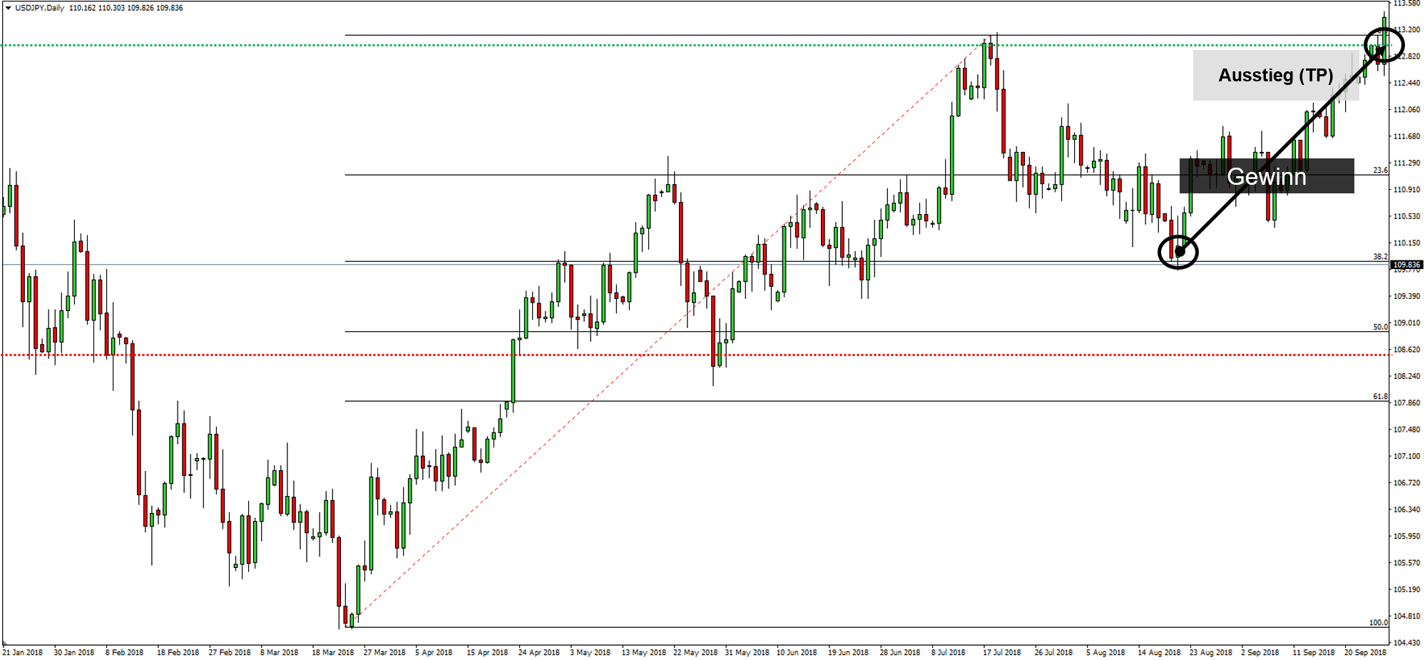Click the 21 Jan 2018 date label
The image size is (1425, 660).
pos(22,652)
